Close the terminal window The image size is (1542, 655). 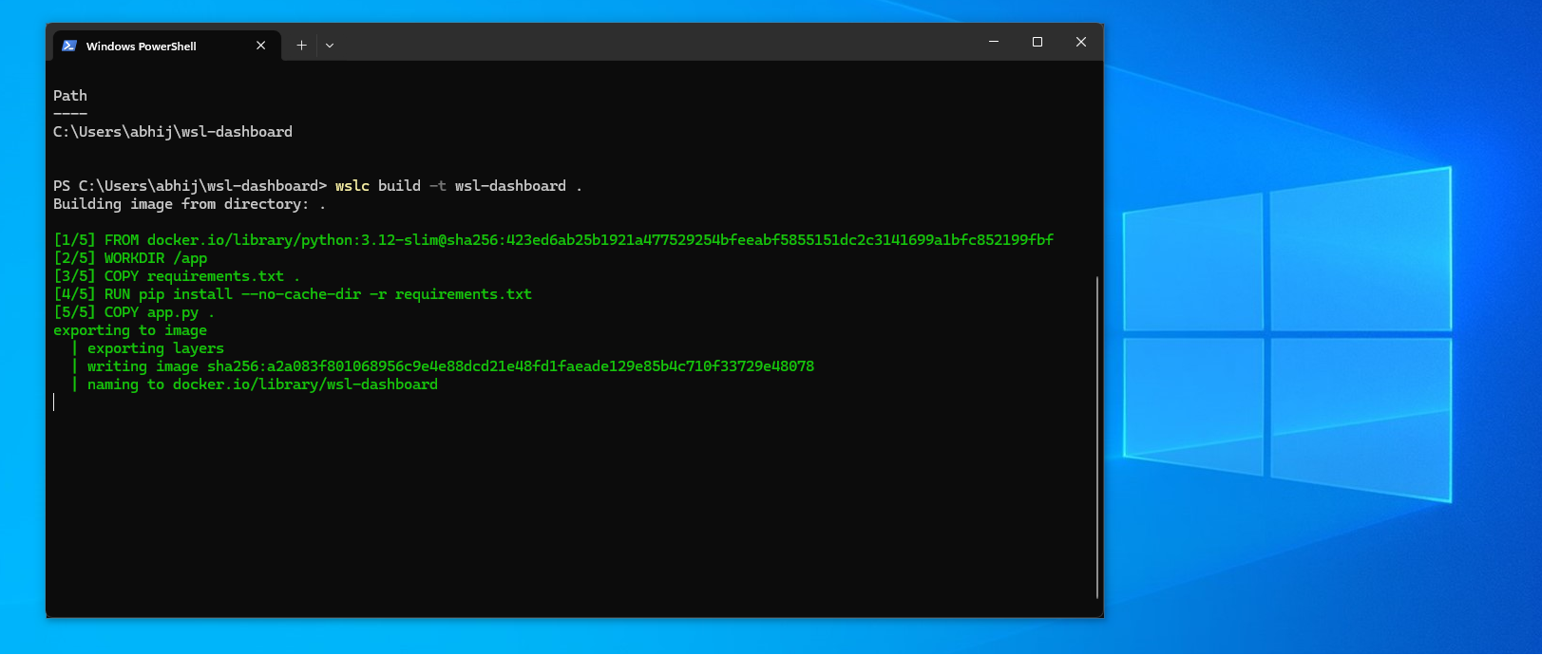point(1081,42)
